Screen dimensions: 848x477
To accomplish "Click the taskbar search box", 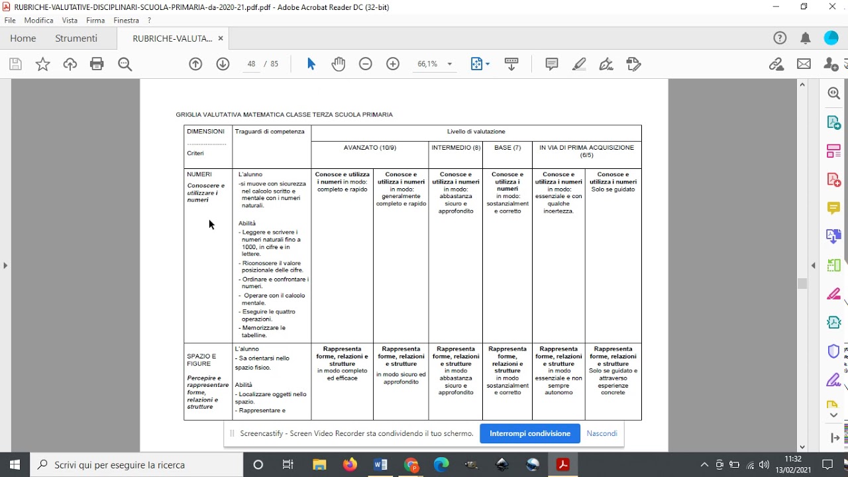I will pos(137,464).
